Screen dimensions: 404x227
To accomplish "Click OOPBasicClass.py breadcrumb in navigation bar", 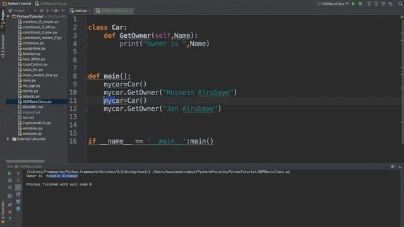I will coord(52,4).
